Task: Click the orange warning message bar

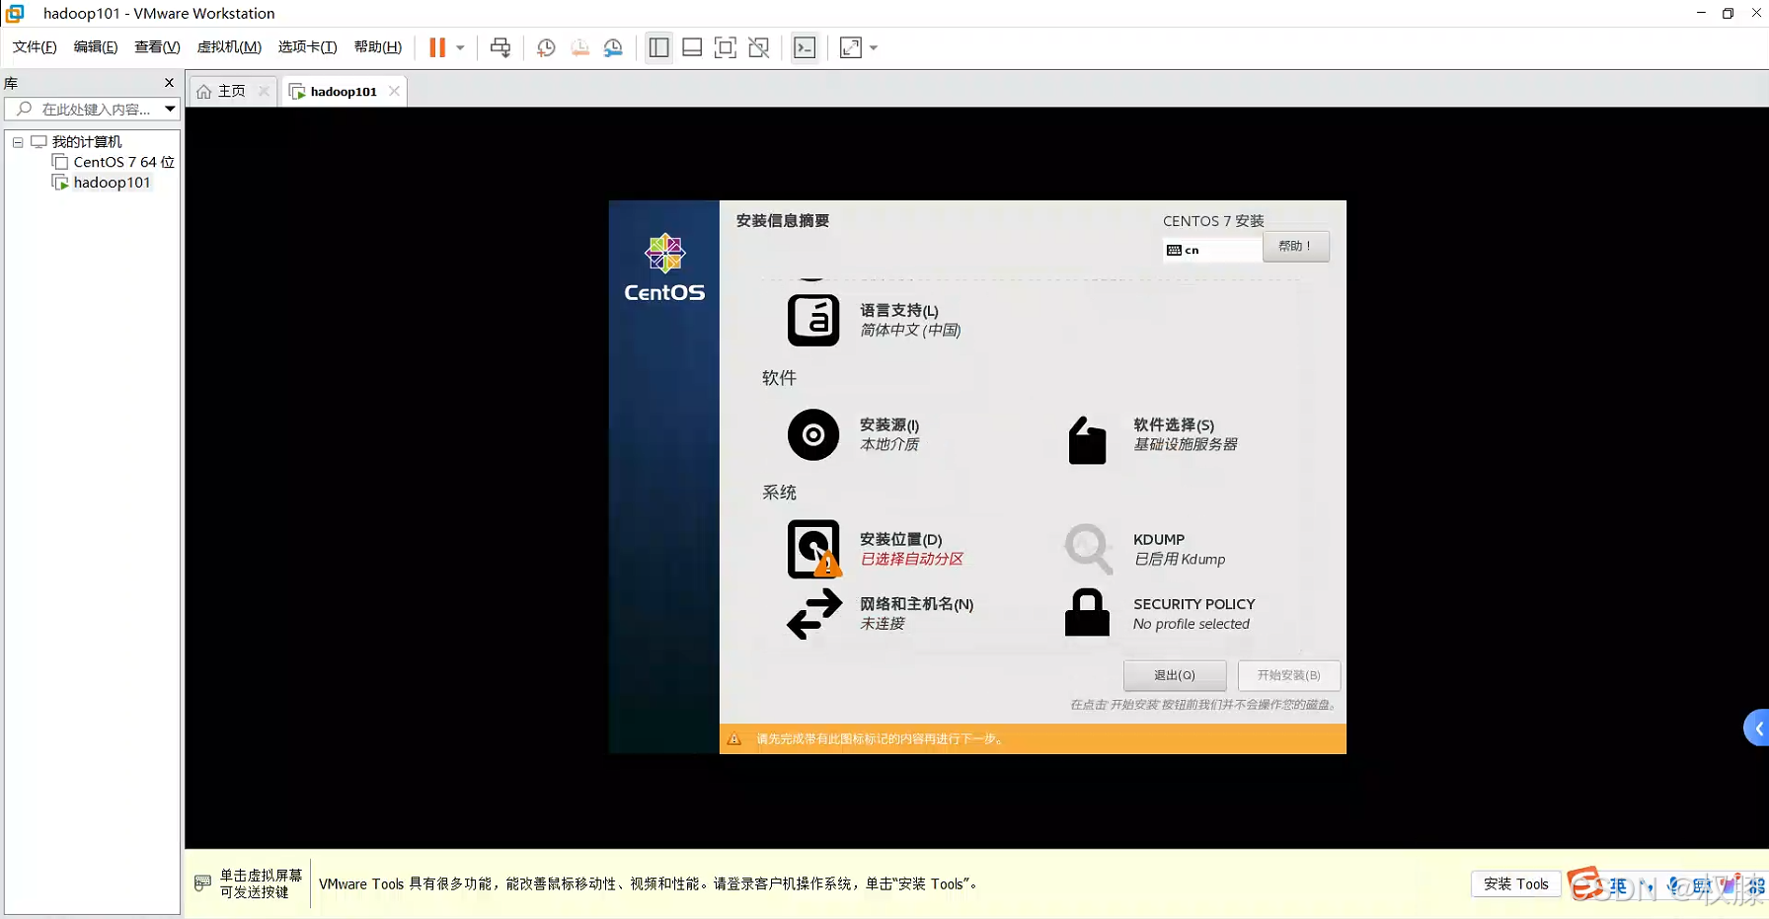Action: pyautogui.click(x=1033, y=738)
